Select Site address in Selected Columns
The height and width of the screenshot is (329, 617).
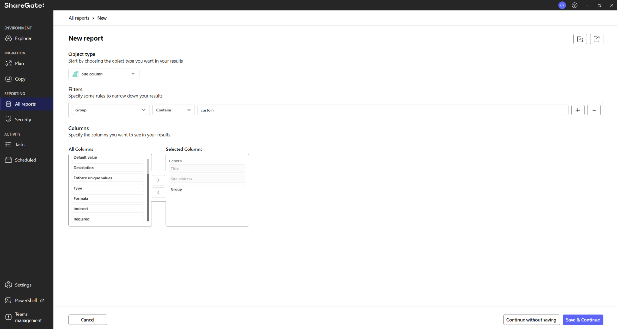coord(207,179)
